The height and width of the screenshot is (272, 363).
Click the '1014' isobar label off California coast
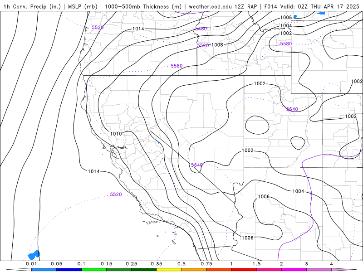coord(94,171)
